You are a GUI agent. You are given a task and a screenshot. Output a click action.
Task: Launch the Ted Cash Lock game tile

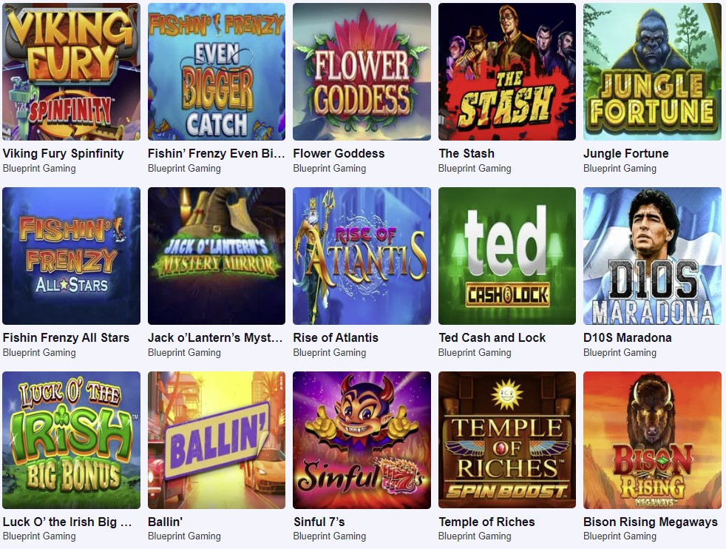(507, 256)
